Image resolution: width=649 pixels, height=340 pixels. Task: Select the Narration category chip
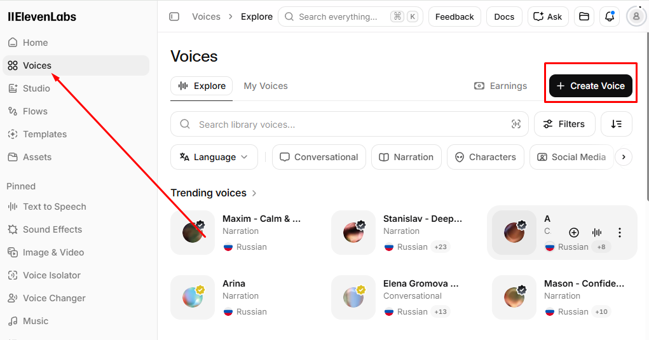[406, 157]
